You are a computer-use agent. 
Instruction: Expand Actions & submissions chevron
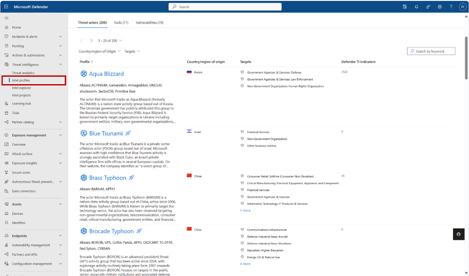click(61, 55)
